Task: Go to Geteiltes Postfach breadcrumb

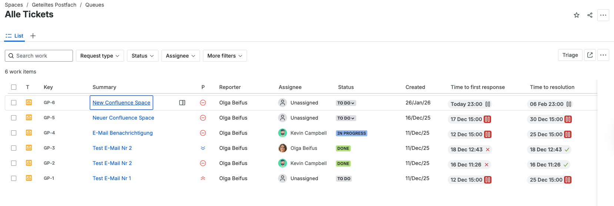Action: click(54, 5)
